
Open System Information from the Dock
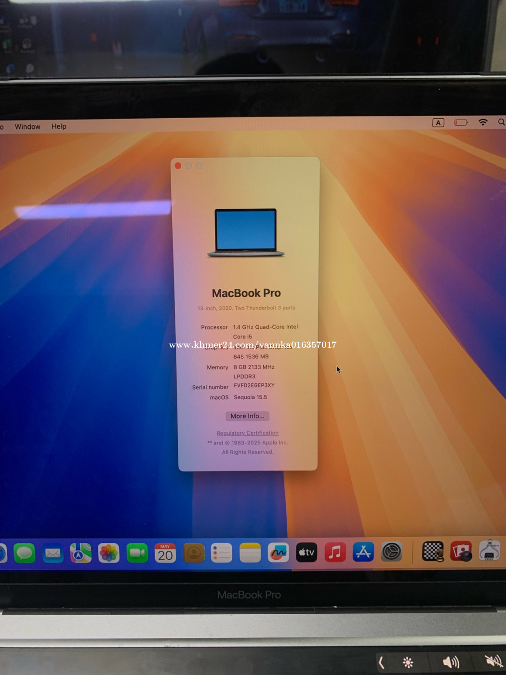pyautogui.click(x=490, y=551)
